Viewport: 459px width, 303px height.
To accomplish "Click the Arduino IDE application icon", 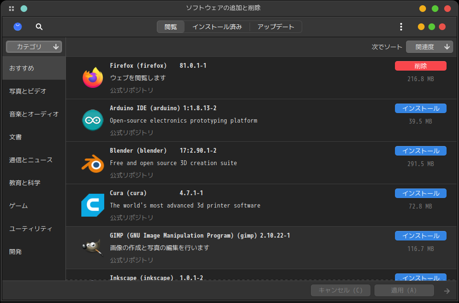I will click(92, 120).
